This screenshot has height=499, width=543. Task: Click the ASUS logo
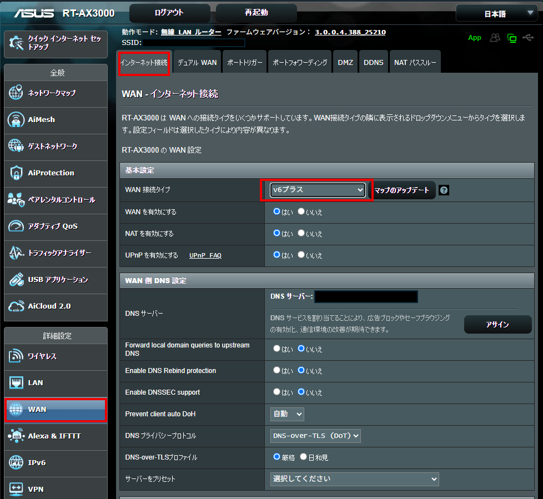pos(34,13)
